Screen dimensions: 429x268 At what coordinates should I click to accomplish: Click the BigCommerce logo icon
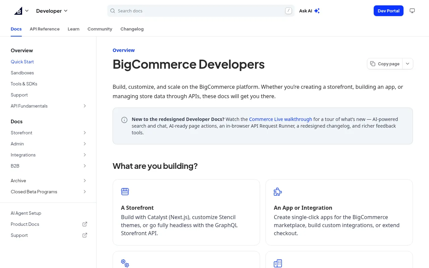(18, 11)
